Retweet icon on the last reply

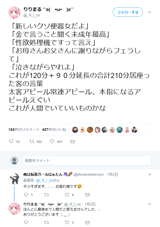click(47, 222)
